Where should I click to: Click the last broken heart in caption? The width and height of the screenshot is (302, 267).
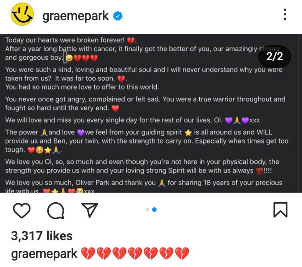click(182, 254)
